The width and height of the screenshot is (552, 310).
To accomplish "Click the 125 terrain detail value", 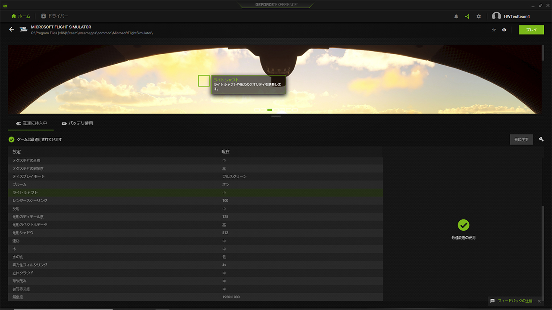I will tap(226, 217).
